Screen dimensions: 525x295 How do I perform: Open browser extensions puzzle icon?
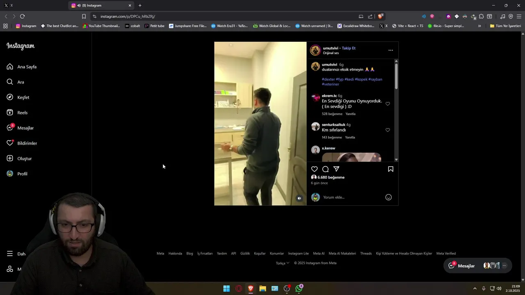tap(481, 16)
